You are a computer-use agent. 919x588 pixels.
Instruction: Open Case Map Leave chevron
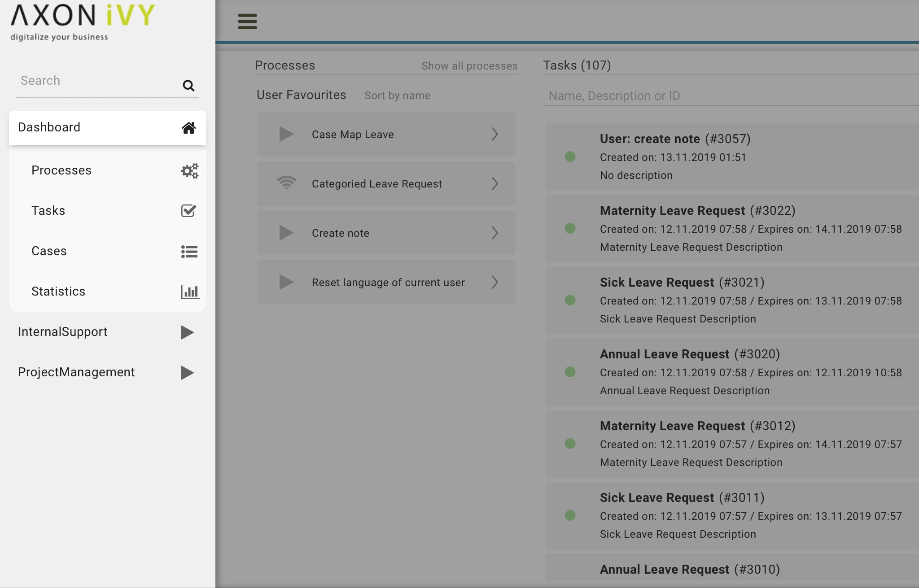pyautogui.click(x=495, y=134)
